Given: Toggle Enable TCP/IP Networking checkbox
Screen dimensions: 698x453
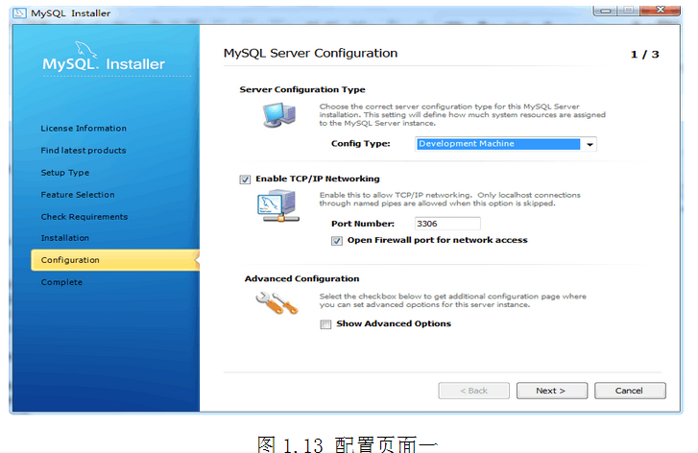Looking at the screenshot, I should pyautogui.click(x=245, y=179).
